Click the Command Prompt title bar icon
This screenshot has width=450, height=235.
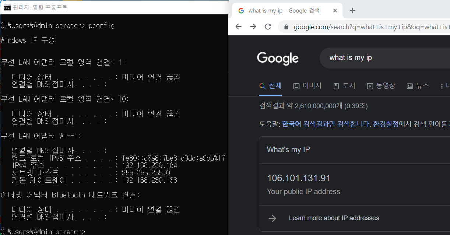point(7,7)
